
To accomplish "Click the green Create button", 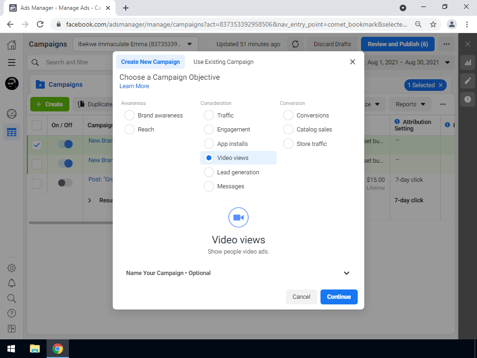I will pyautogui.click(x=49, y=104).
